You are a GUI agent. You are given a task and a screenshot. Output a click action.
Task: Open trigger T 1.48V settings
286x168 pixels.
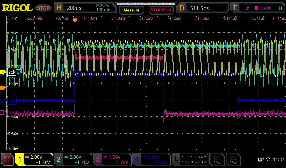pyautogui.click(x=258, y=8)
